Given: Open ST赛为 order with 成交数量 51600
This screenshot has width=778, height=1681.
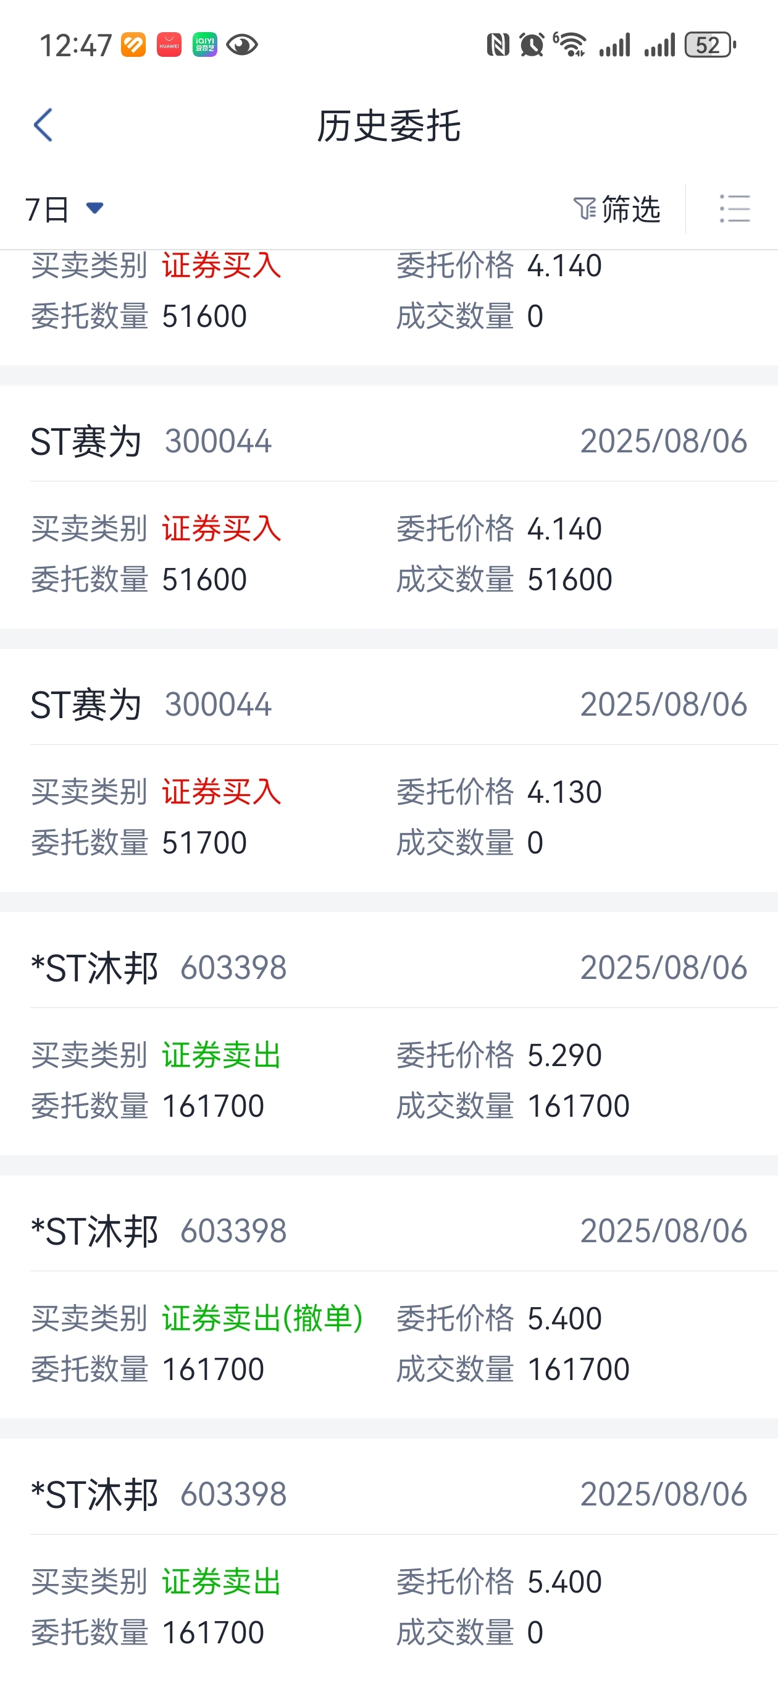Looking at the screenshot, I should point(388,507).
